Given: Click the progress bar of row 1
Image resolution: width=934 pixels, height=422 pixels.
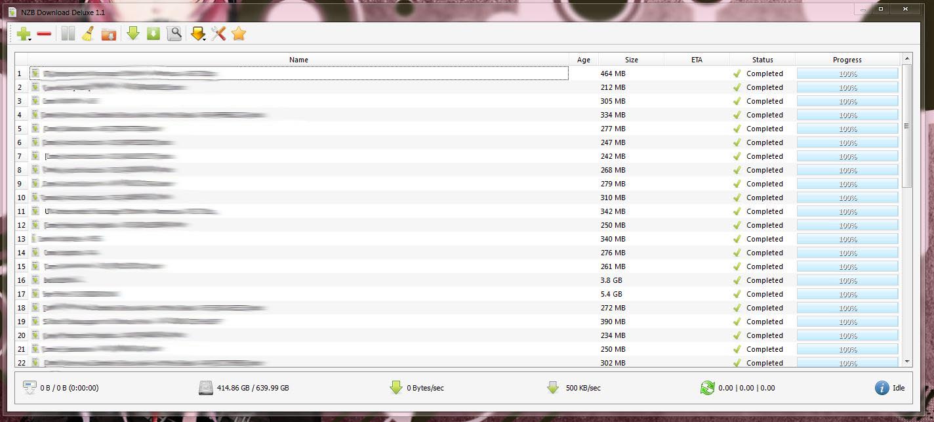Looking at the screenshot, I should tap(847, 74).
